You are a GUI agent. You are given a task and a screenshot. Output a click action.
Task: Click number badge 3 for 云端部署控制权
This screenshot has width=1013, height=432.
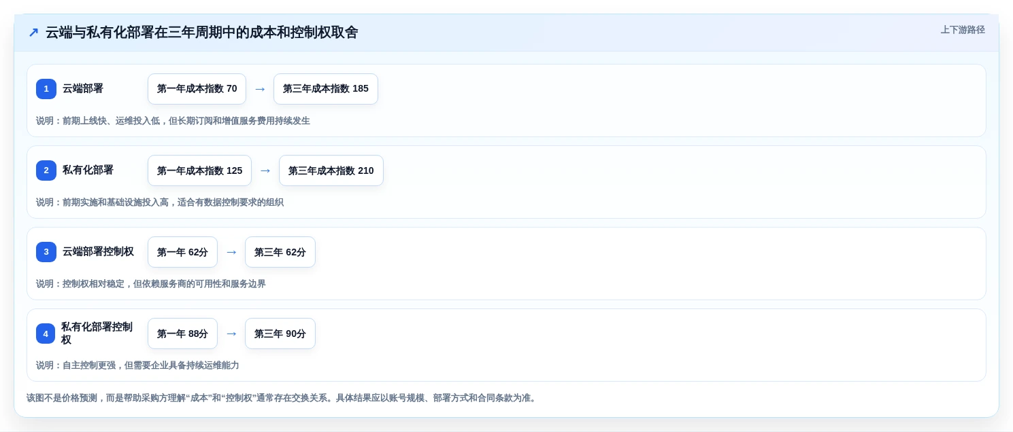46,252
